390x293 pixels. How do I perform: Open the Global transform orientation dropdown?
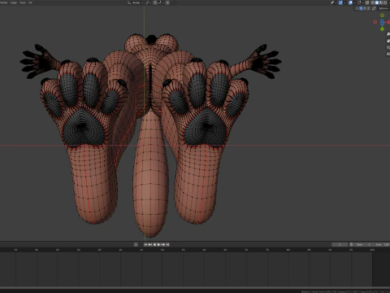coord(136,2)
